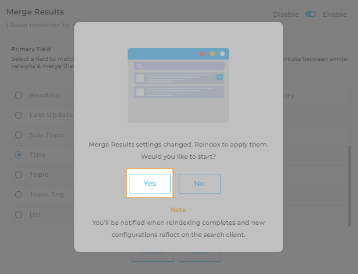This screenshot has height=274, width=358.
Task: Pick the Sub Topic radio button
Action: [x=19, y=135]
